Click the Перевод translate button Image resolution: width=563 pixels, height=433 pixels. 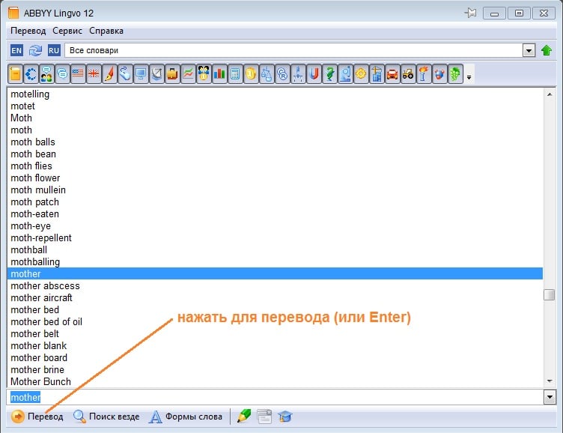37,417
